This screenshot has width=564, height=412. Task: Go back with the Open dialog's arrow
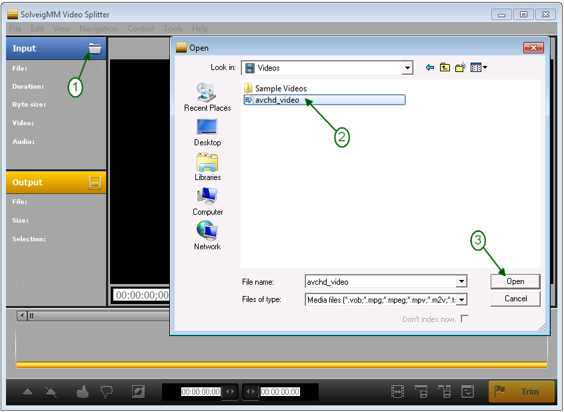point(430,67)
